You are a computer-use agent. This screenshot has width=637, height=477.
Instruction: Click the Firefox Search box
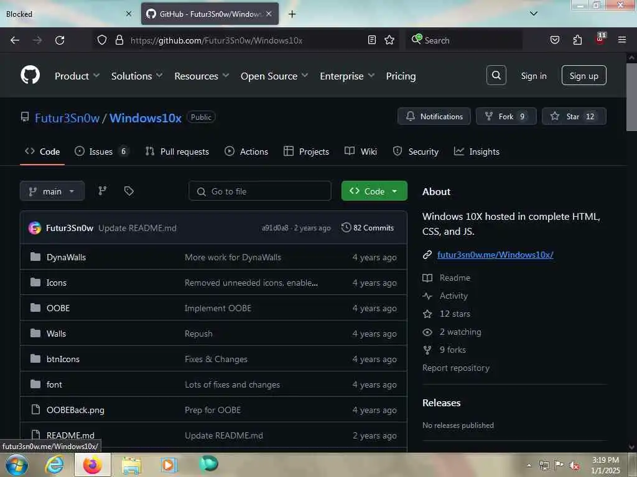tap(464, 40)
